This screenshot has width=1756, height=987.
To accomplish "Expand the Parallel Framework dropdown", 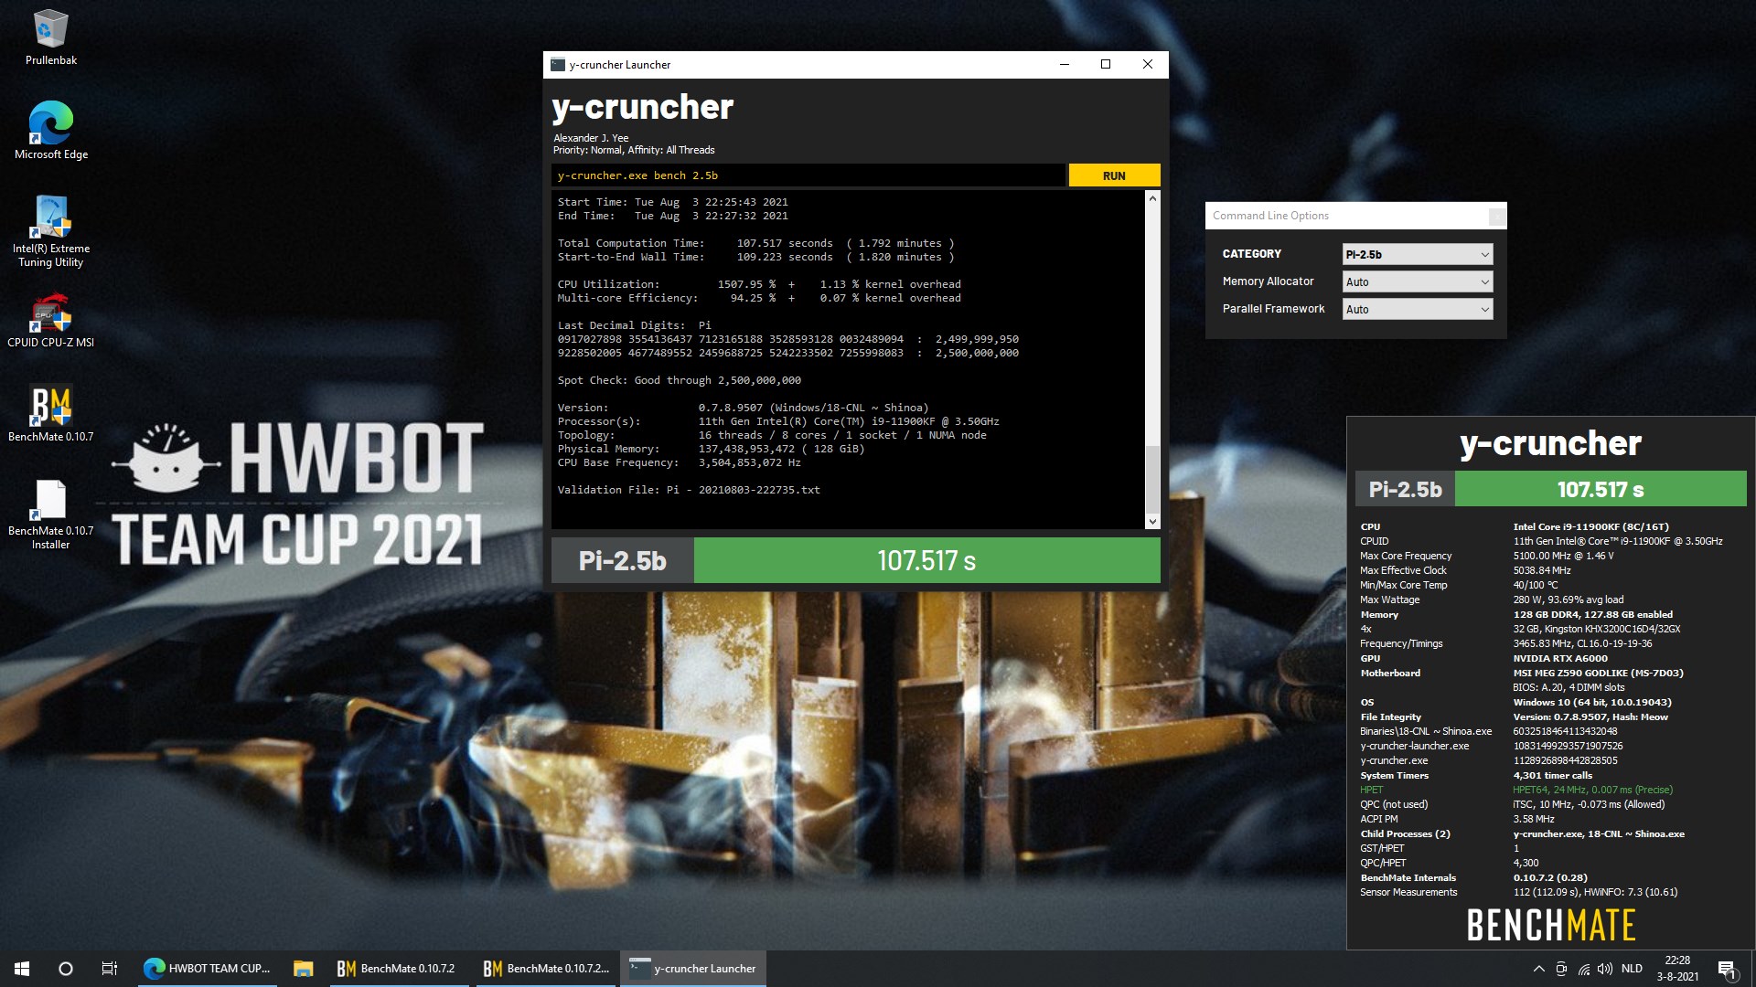I will pyautogui.click(x=1418, y=309).
